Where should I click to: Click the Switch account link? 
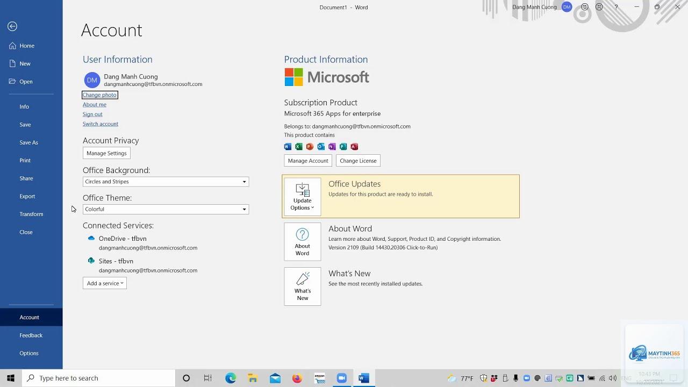pyautogui.click(x=101, y=124)
